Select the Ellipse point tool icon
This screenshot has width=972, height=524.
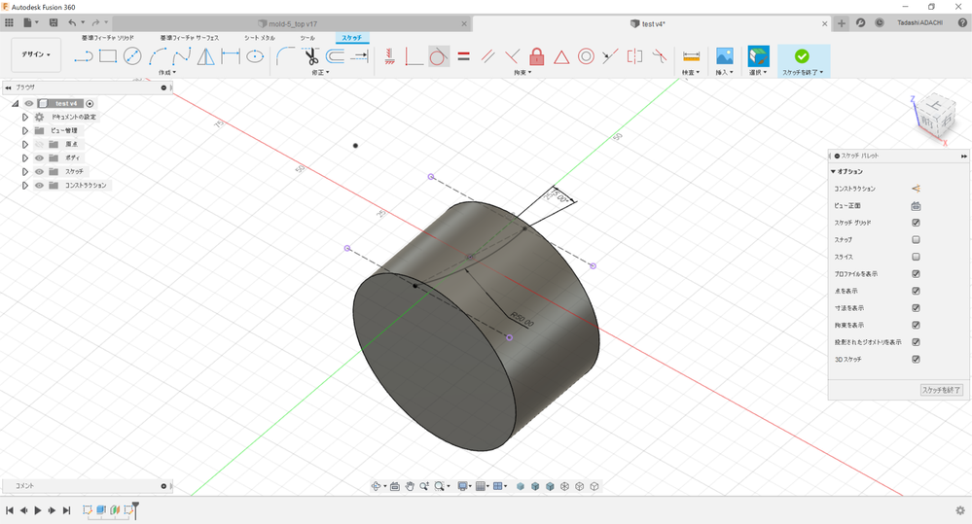pyautogui.click(x=255, y=56)
